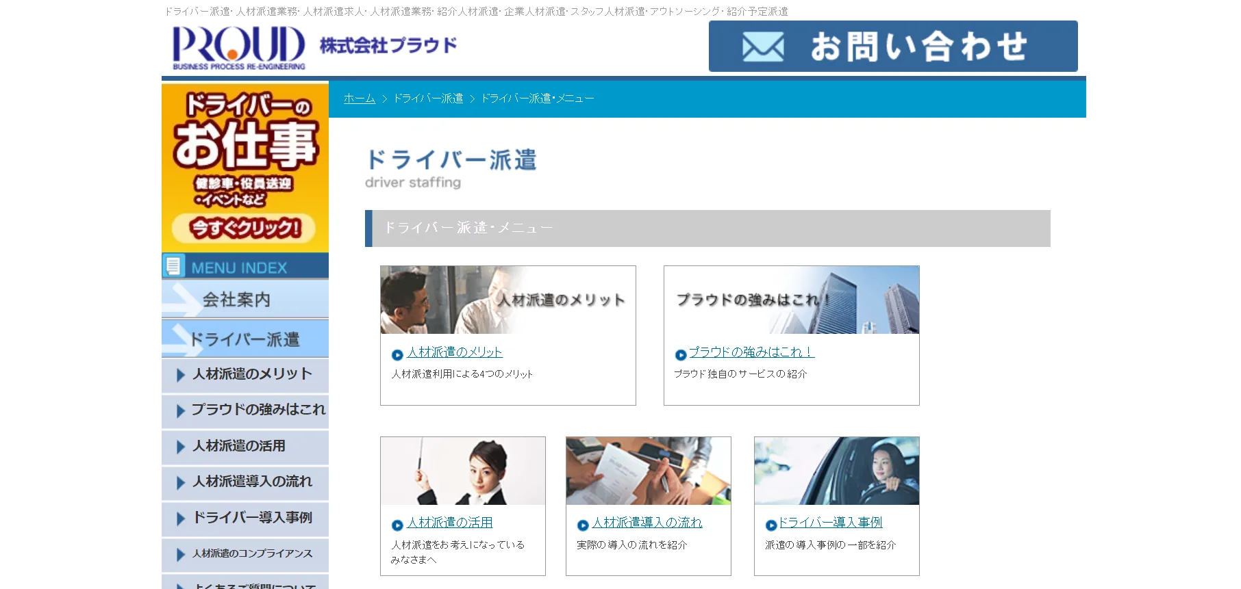Screen dimensions: 1241x589
Task: Click the ドライバー派遣・メニュー section heading
Action: coord(707,228)
